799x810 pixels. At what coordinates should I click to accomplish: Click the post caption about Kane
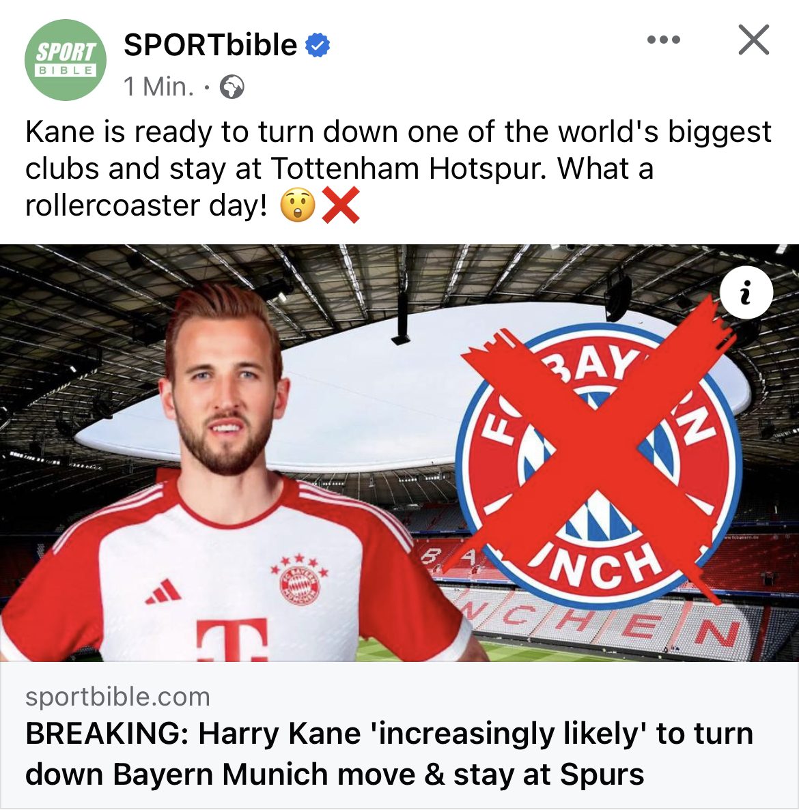(x=398, y=169)
